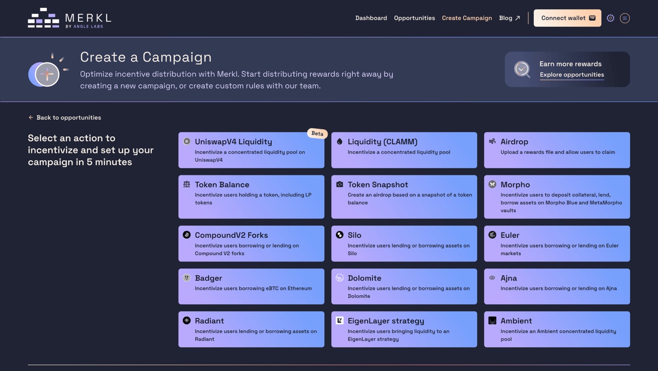
Task: Click the Earn more rewards heading
Action: (570, 64)
